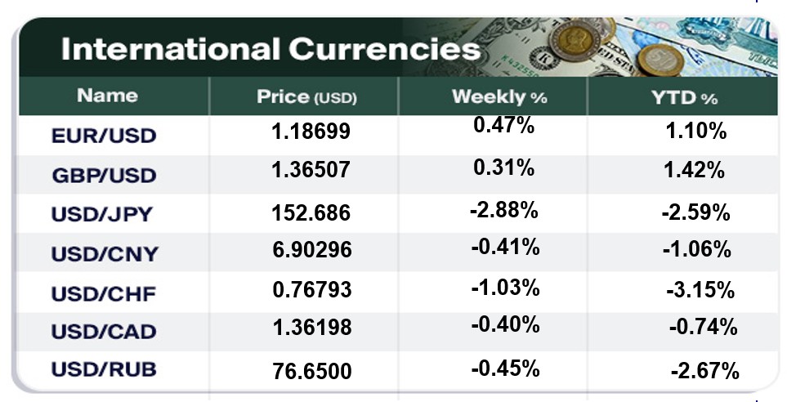Viewport: 787px width, 402px height.
Task: Click the International Currencies title
Action: click(x=270, y=50)
